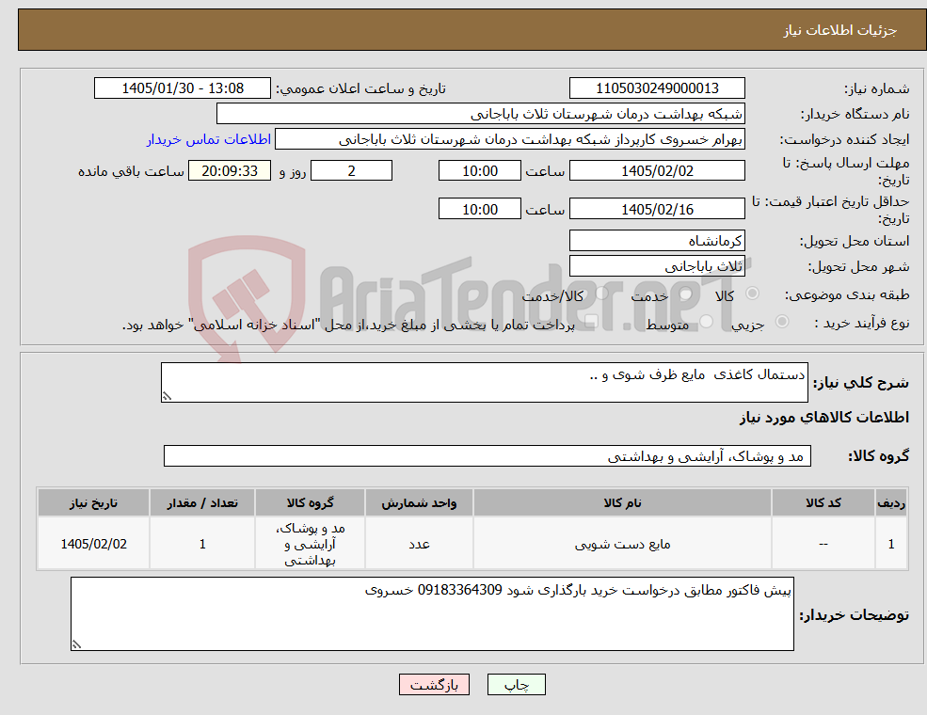Click the delivery city field ثلاث باباجانی
This screenshot has height=715, width=927.
click(657, 266)
